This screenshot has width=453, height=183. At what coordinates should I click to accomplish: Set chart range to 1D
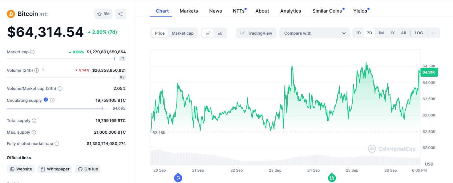click(358, 33)
